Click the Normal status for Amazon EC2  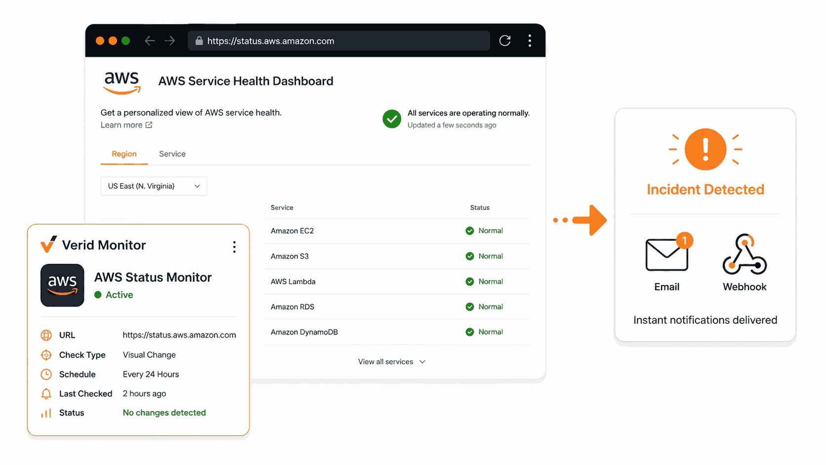coord(491,231)
